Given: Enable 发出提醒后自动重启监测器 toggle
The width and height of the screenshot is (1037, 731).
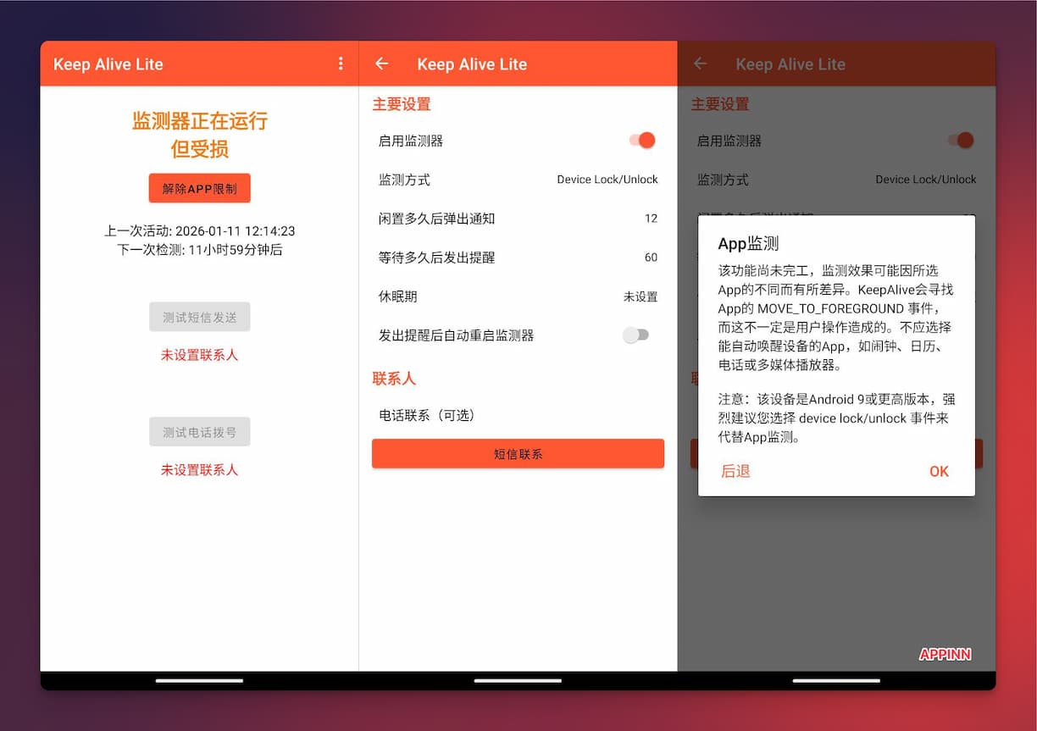Looking at the screenshot, I should click(636, 335).
